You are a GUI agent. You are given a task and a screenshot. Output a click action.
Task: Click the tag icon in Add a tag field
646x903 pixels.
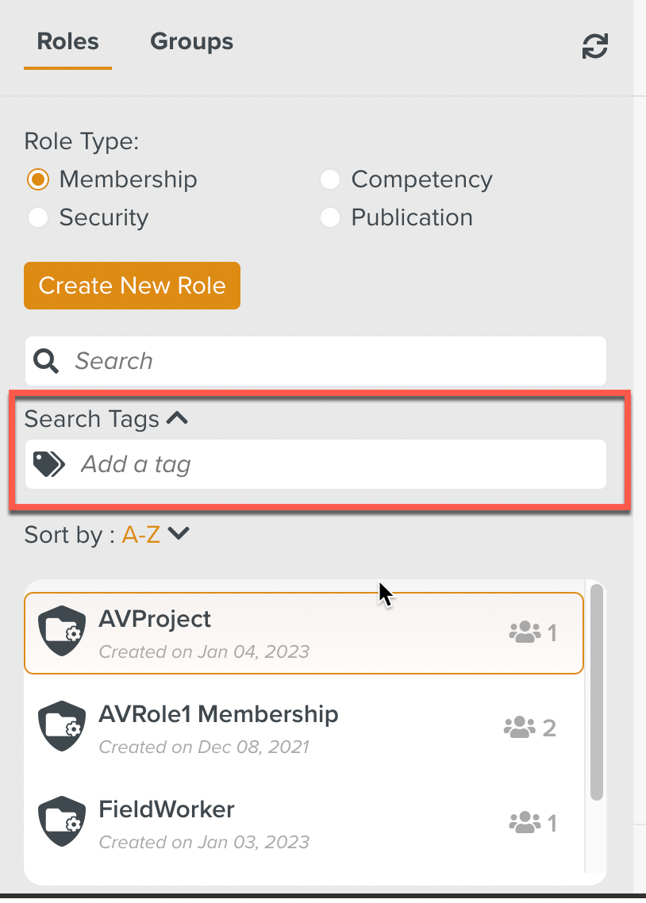tap(48, 463)
